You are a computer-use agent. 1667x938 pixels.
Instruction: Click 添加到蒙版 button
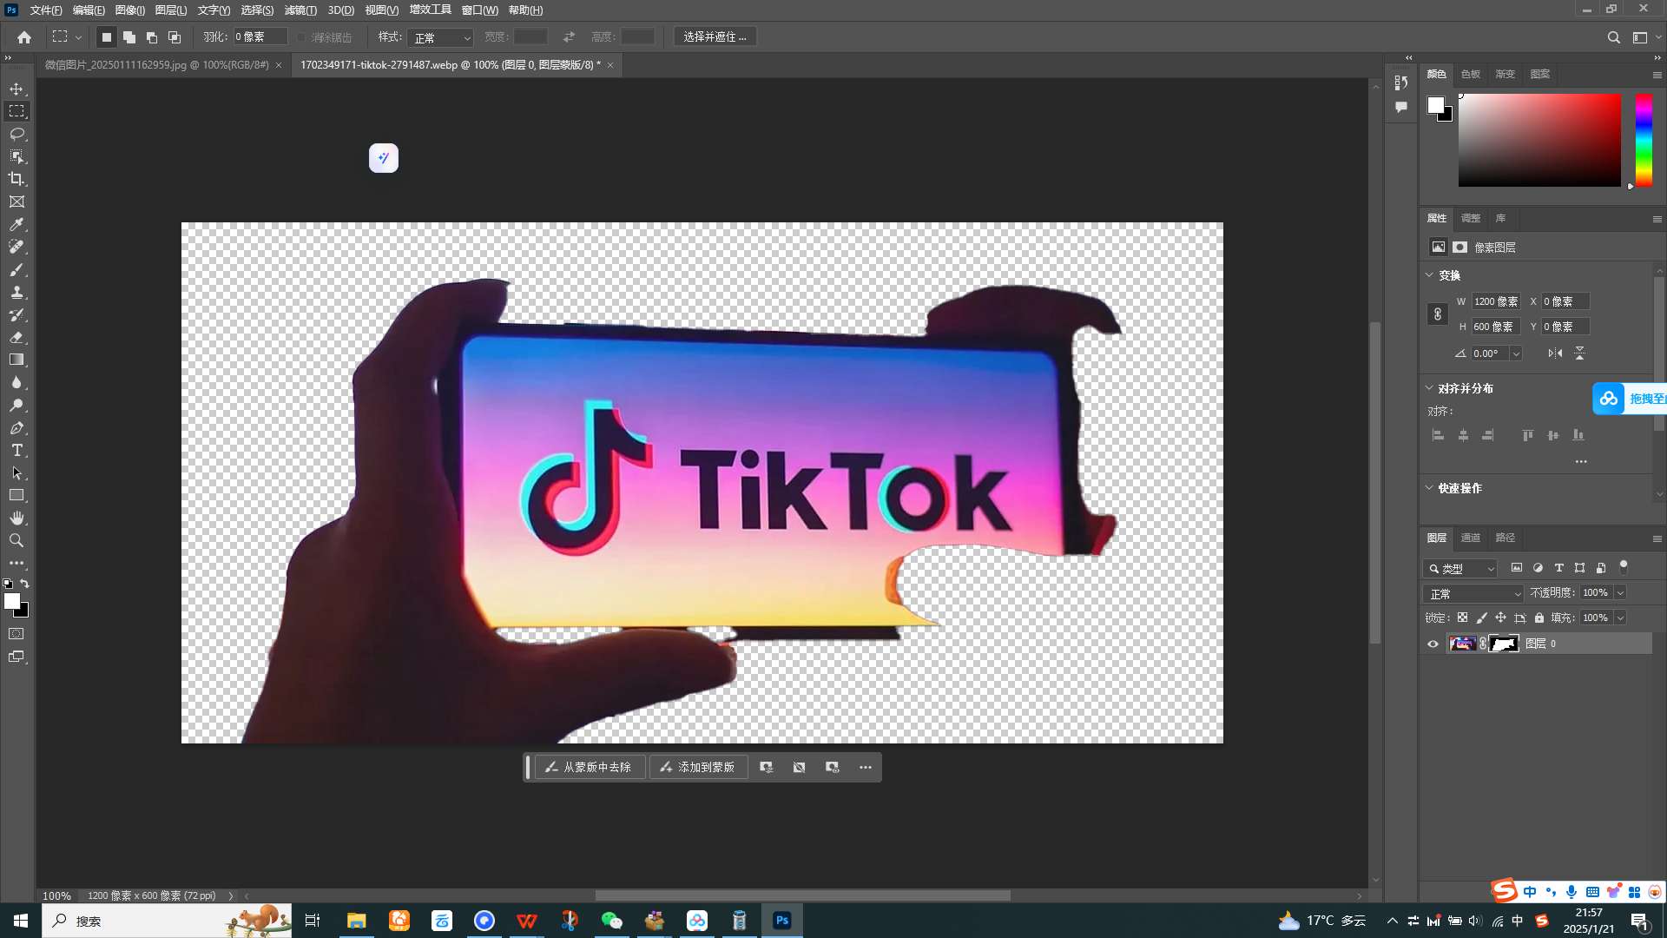[697, 767]
